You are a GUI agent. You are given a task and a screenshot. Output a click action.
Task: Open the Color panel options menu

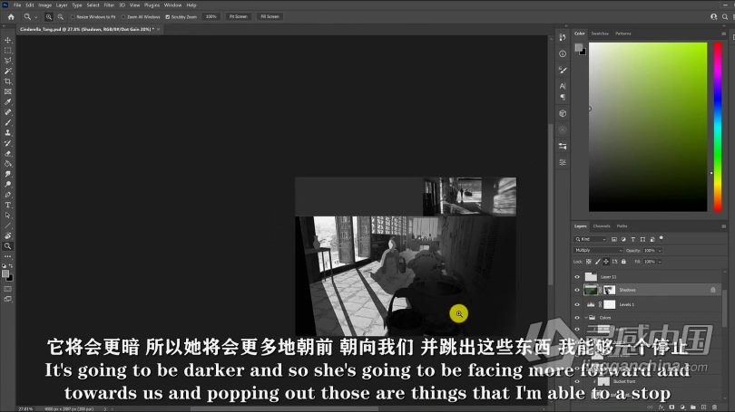723,34
